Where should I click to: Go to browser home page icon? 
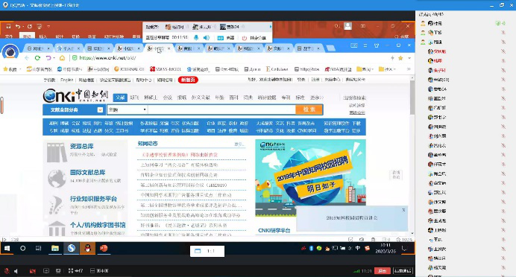62,58
